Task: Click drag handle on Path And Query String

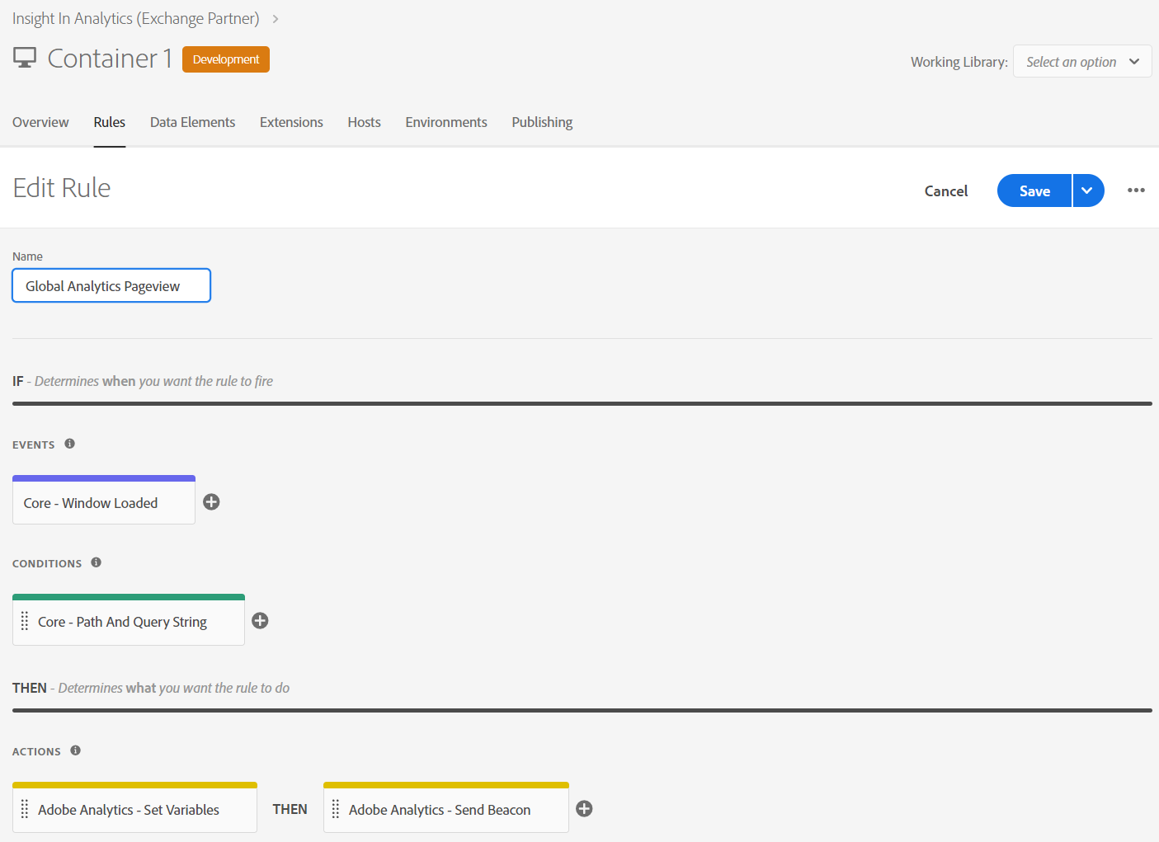Action: point(25,621)
